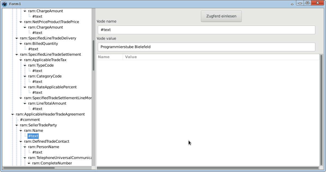Collapse the ram:DefinedTradeContact arrow
Screen dimensions: 326x172
21,142
